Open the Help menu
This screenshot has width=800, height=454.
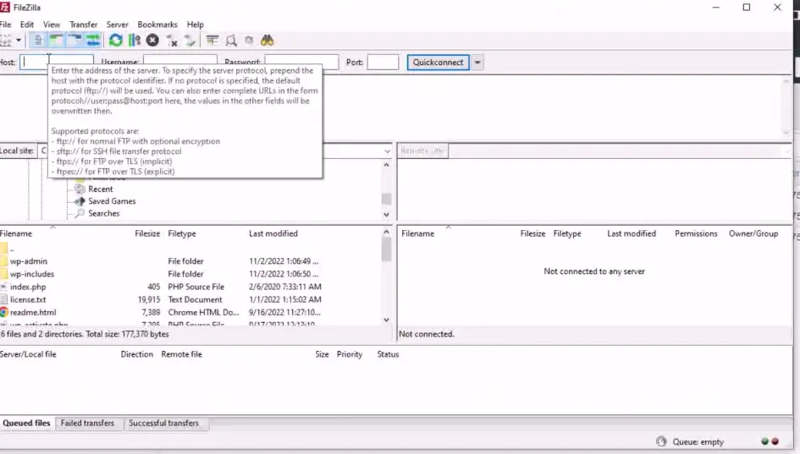coord(195,25)
